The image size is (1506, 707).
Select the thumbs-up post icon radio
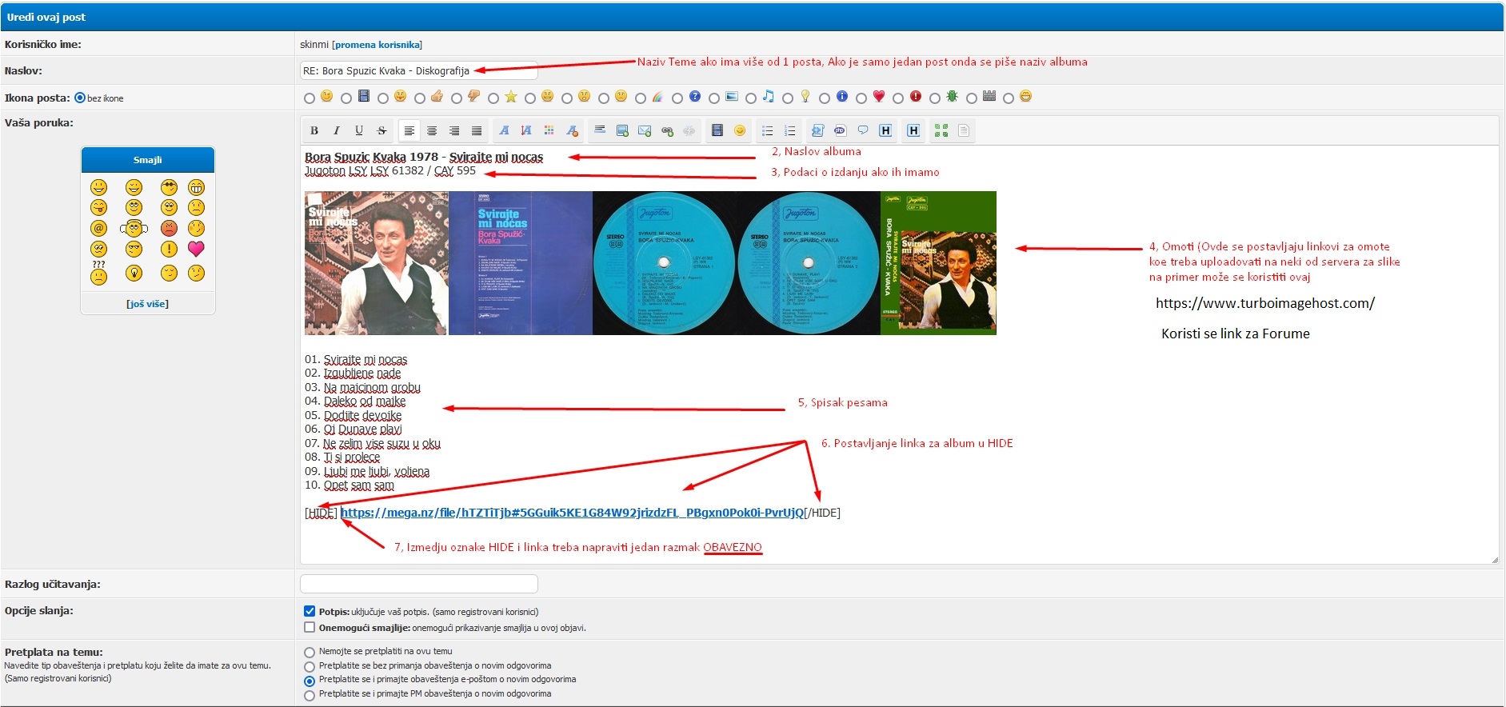tap(420, 98)
